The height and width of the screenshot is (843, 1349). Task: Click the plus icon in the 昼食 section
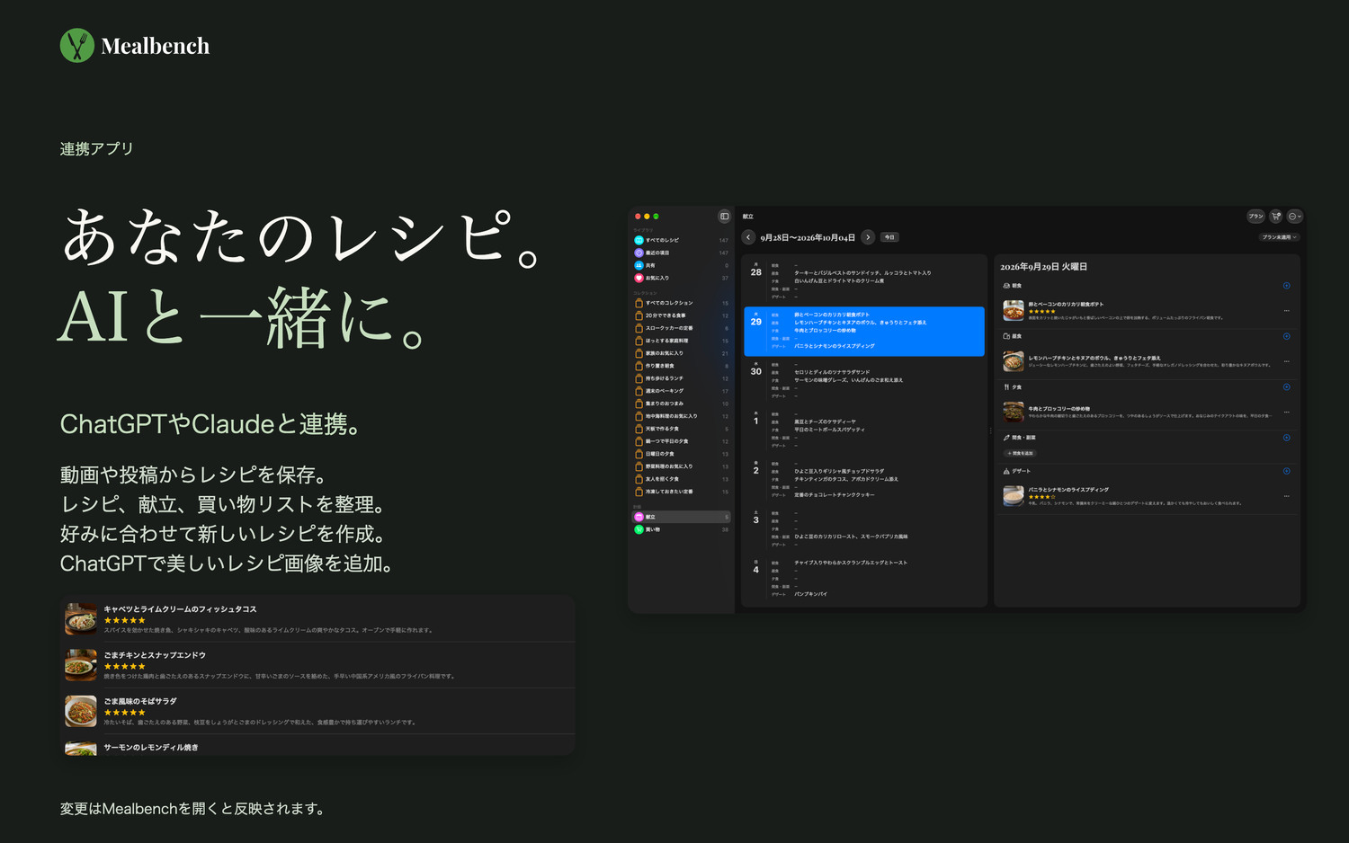1286,336
